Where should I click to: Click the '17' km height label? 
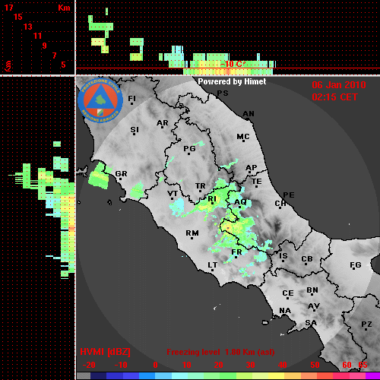8,8
